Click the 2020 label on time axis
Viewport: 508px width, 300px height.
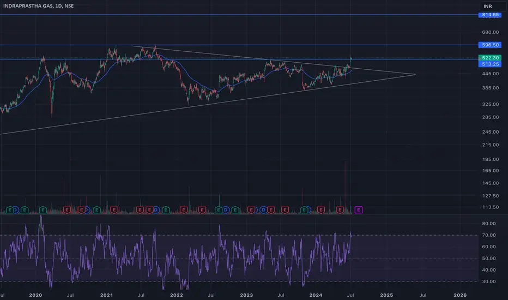35,295
